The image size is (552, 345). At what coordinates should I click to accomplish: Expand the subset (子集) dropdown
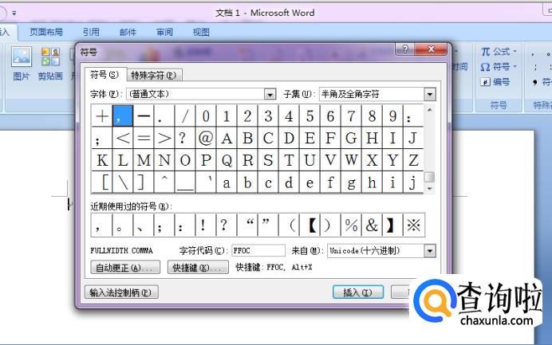click(x=430, y=94)
